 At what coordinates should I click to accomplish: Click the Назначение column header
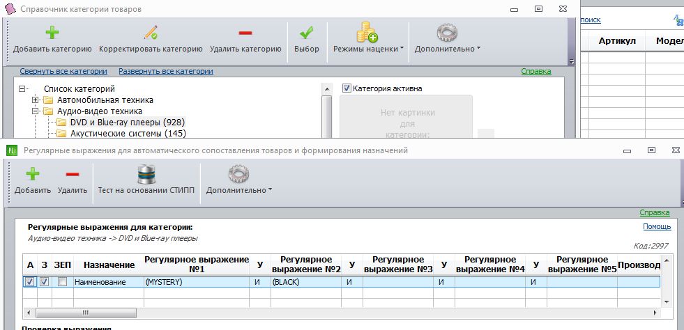pyautogui.click(x=109, y=265)
